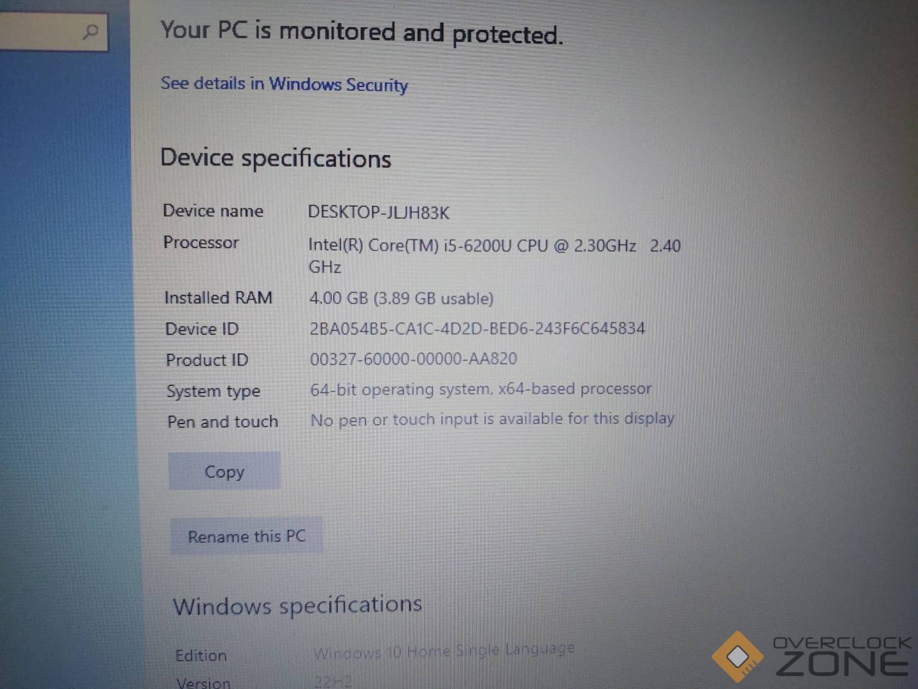This screenshot has height=689, width=918.
Task: Click the Installed RAM label
Action: (x=218, y=298)
